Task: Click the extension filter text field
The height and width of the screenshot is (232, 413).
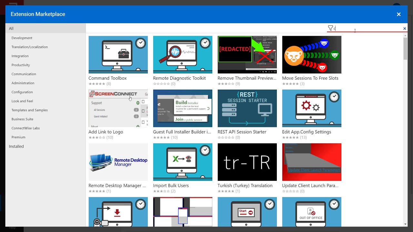Action: pyautogui.click(x=368, y=28)
